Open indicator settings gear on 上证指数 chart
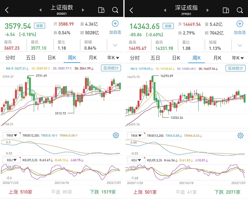The image size is (248, 199). [116, 135]
